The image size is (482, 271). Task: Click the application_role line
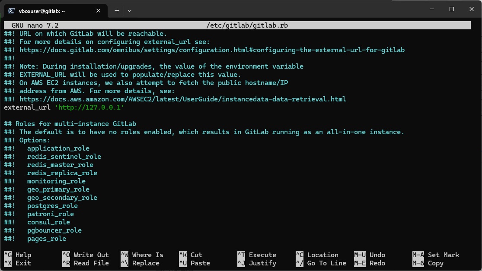(47, 148)
